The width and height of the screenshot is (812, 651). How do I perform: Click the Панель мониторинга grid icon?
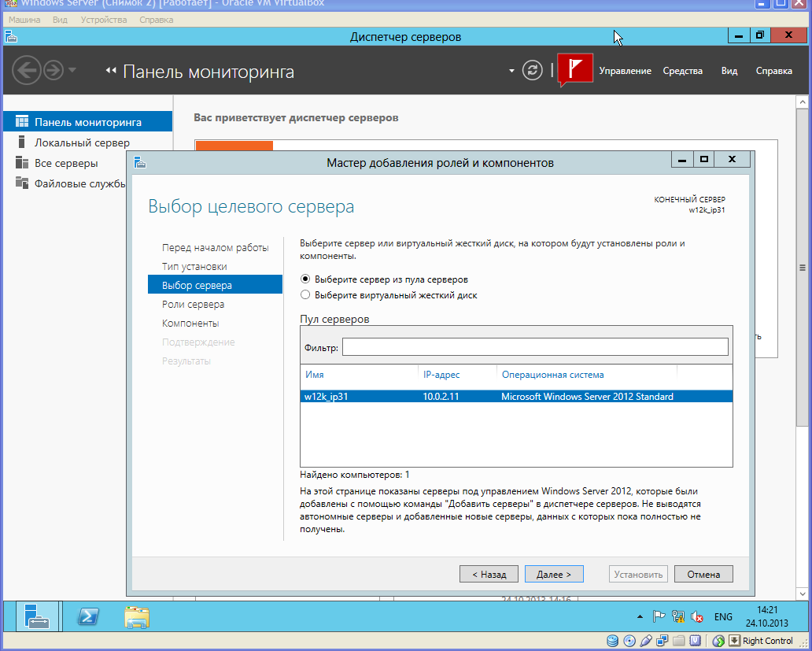pos(22,122)
